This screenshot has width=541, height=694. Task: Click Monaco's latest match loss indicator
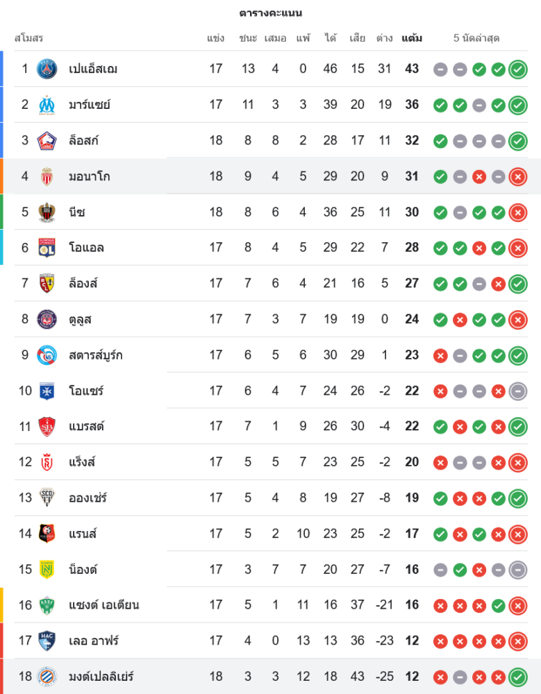pos(517,176)
